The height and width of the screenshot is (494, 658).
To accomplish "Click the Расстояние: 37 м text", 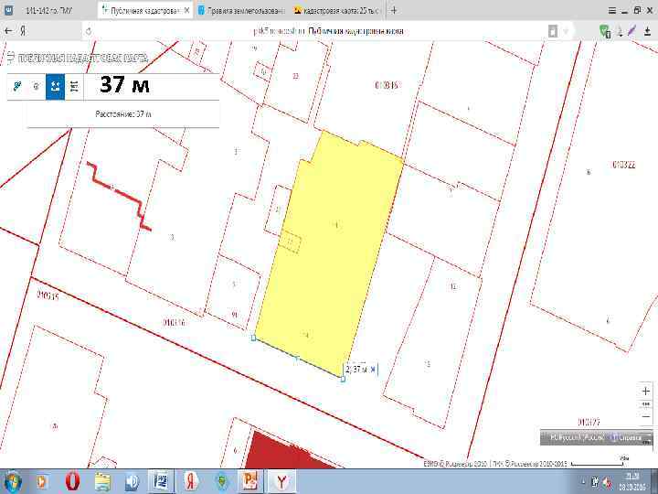I will point(123,113).
